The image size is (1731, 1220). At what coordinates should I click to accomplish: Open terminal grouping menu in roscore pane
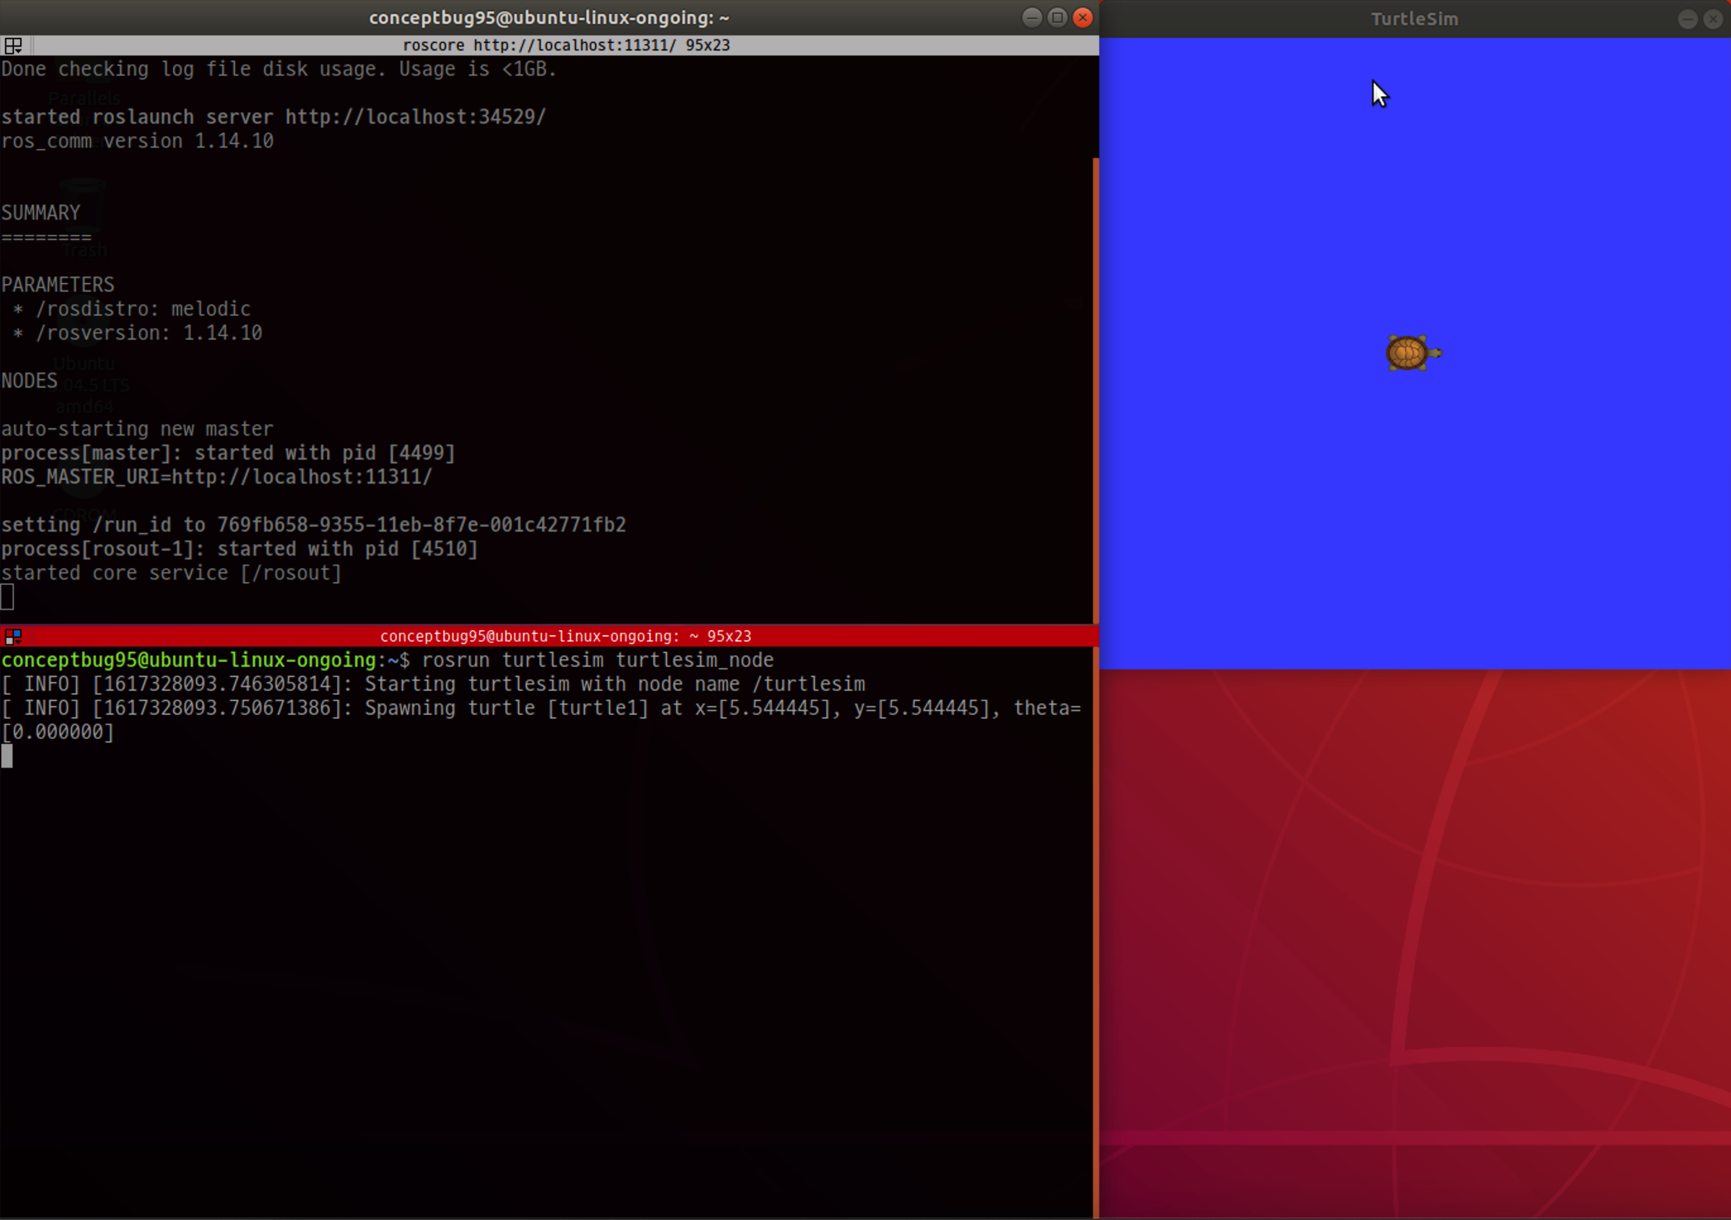coord(13,45)
